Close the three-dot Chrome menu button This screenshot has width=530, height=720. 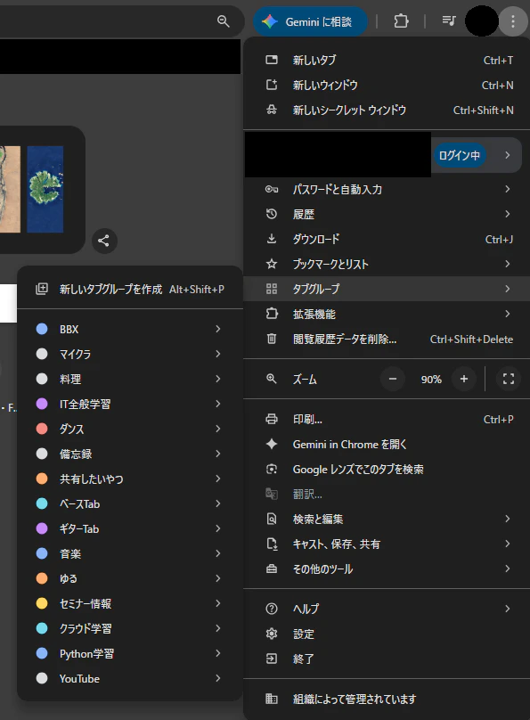click(x=513, y=21)
